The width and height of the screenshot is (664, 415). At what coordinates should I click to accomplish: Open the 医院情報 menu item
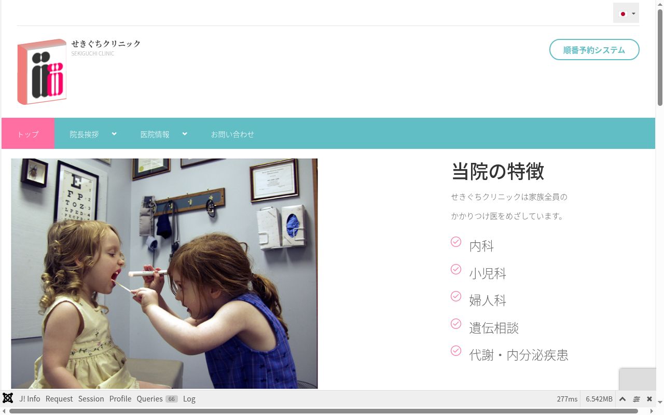(x=155, y=134)
